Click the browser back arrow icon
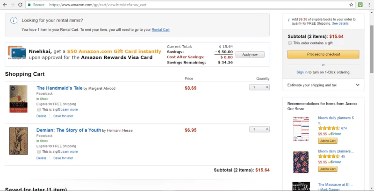374x191 pixels. click(5, 5)
